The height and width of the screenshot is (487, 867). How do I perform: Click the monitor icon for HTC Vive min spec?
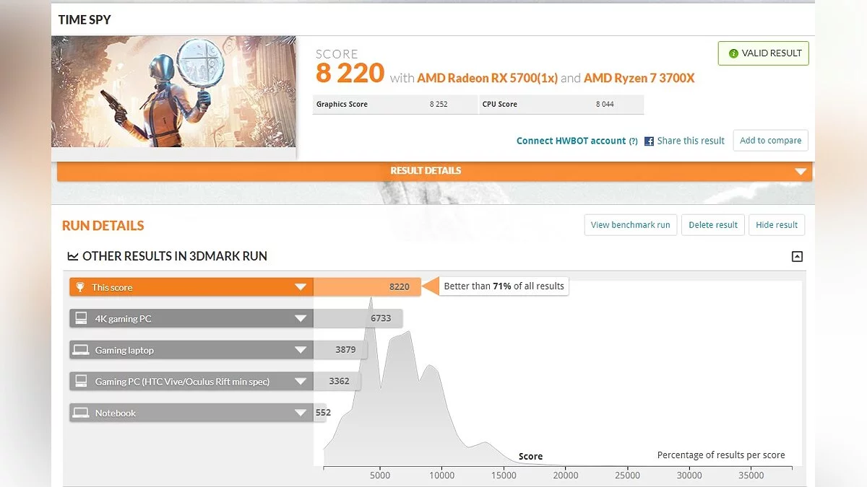pyautogui.click(x=81, y=381)
